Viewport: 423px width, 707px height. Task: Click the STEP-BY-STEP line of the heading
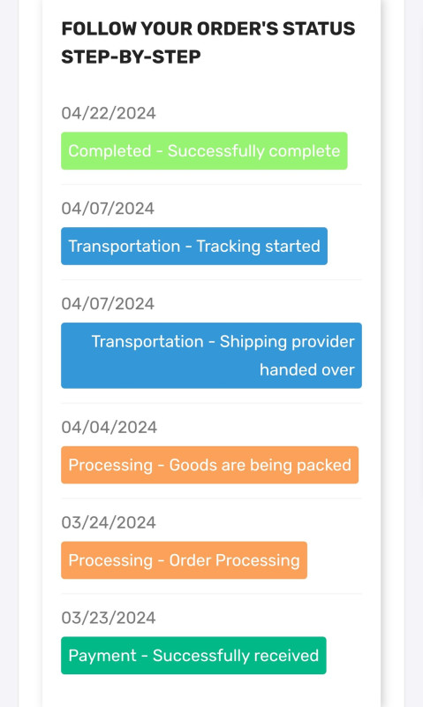pos(131,57)
